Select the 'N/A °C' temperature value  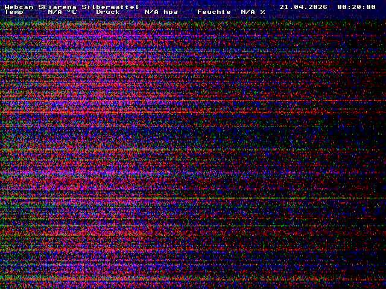pyautogui.click(x=62, y=12)
